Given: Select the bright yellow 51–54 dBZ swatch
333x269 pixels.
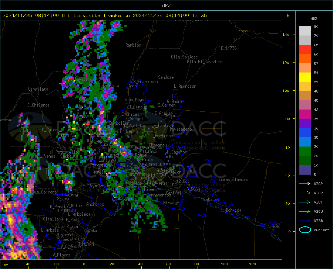Looking at the screenshot, I should point(305,77).
